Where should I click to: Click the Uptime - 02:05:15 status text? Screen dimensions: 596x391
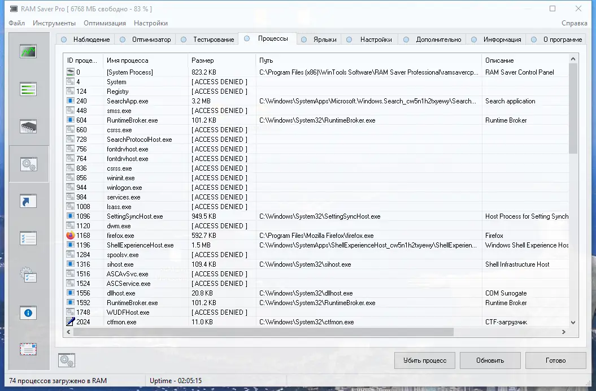pos(176,380)
